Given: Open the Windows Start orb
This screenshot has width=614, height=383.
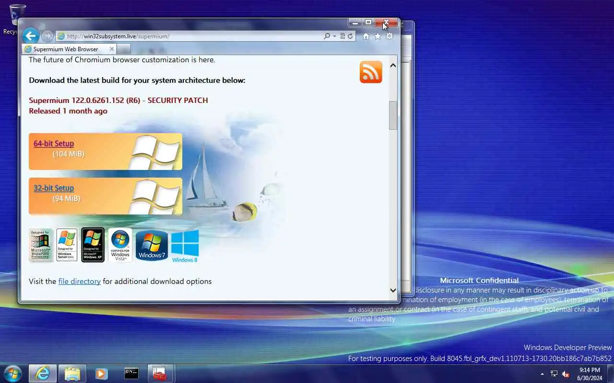Looking at the screenshot, I should tap(12, 373).
